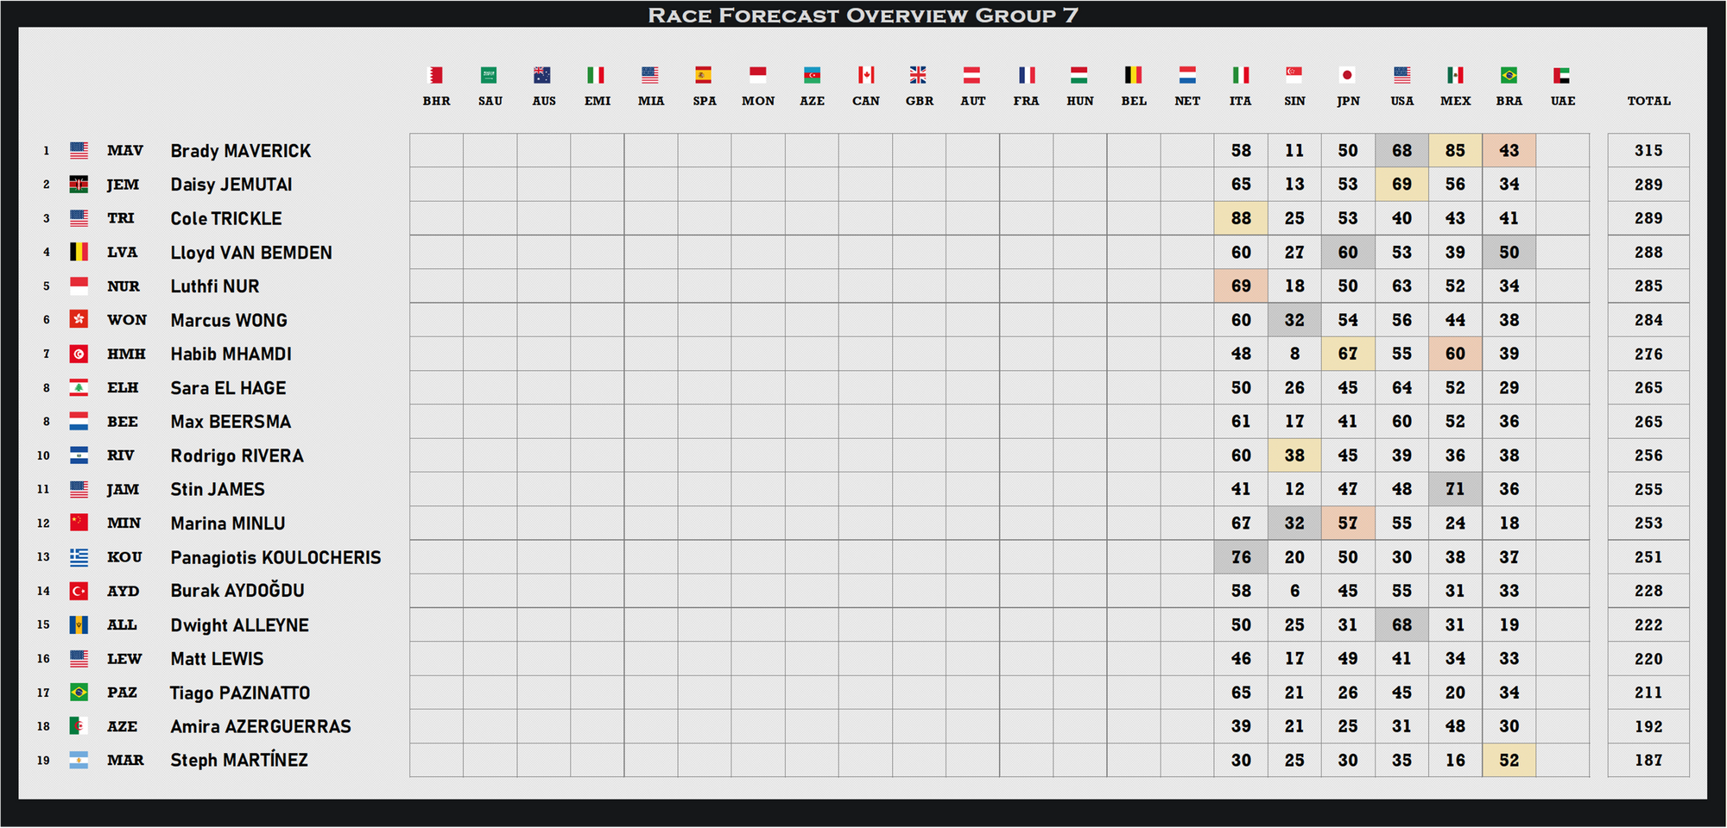The width and height of the screenshot is (1727, 828).
Task: Select the Hong Kong flag beside WON
Action: (x=79, y=320)
